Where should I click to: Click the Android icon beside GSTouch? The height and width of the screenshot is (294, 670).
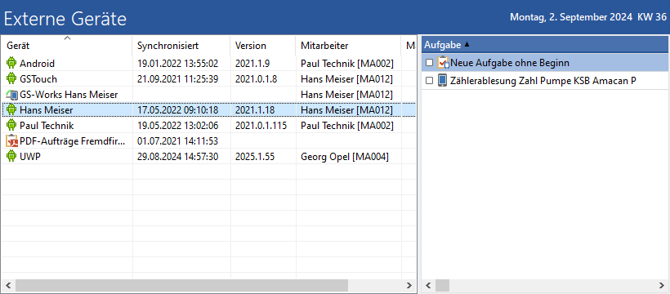tap(11, 78)
